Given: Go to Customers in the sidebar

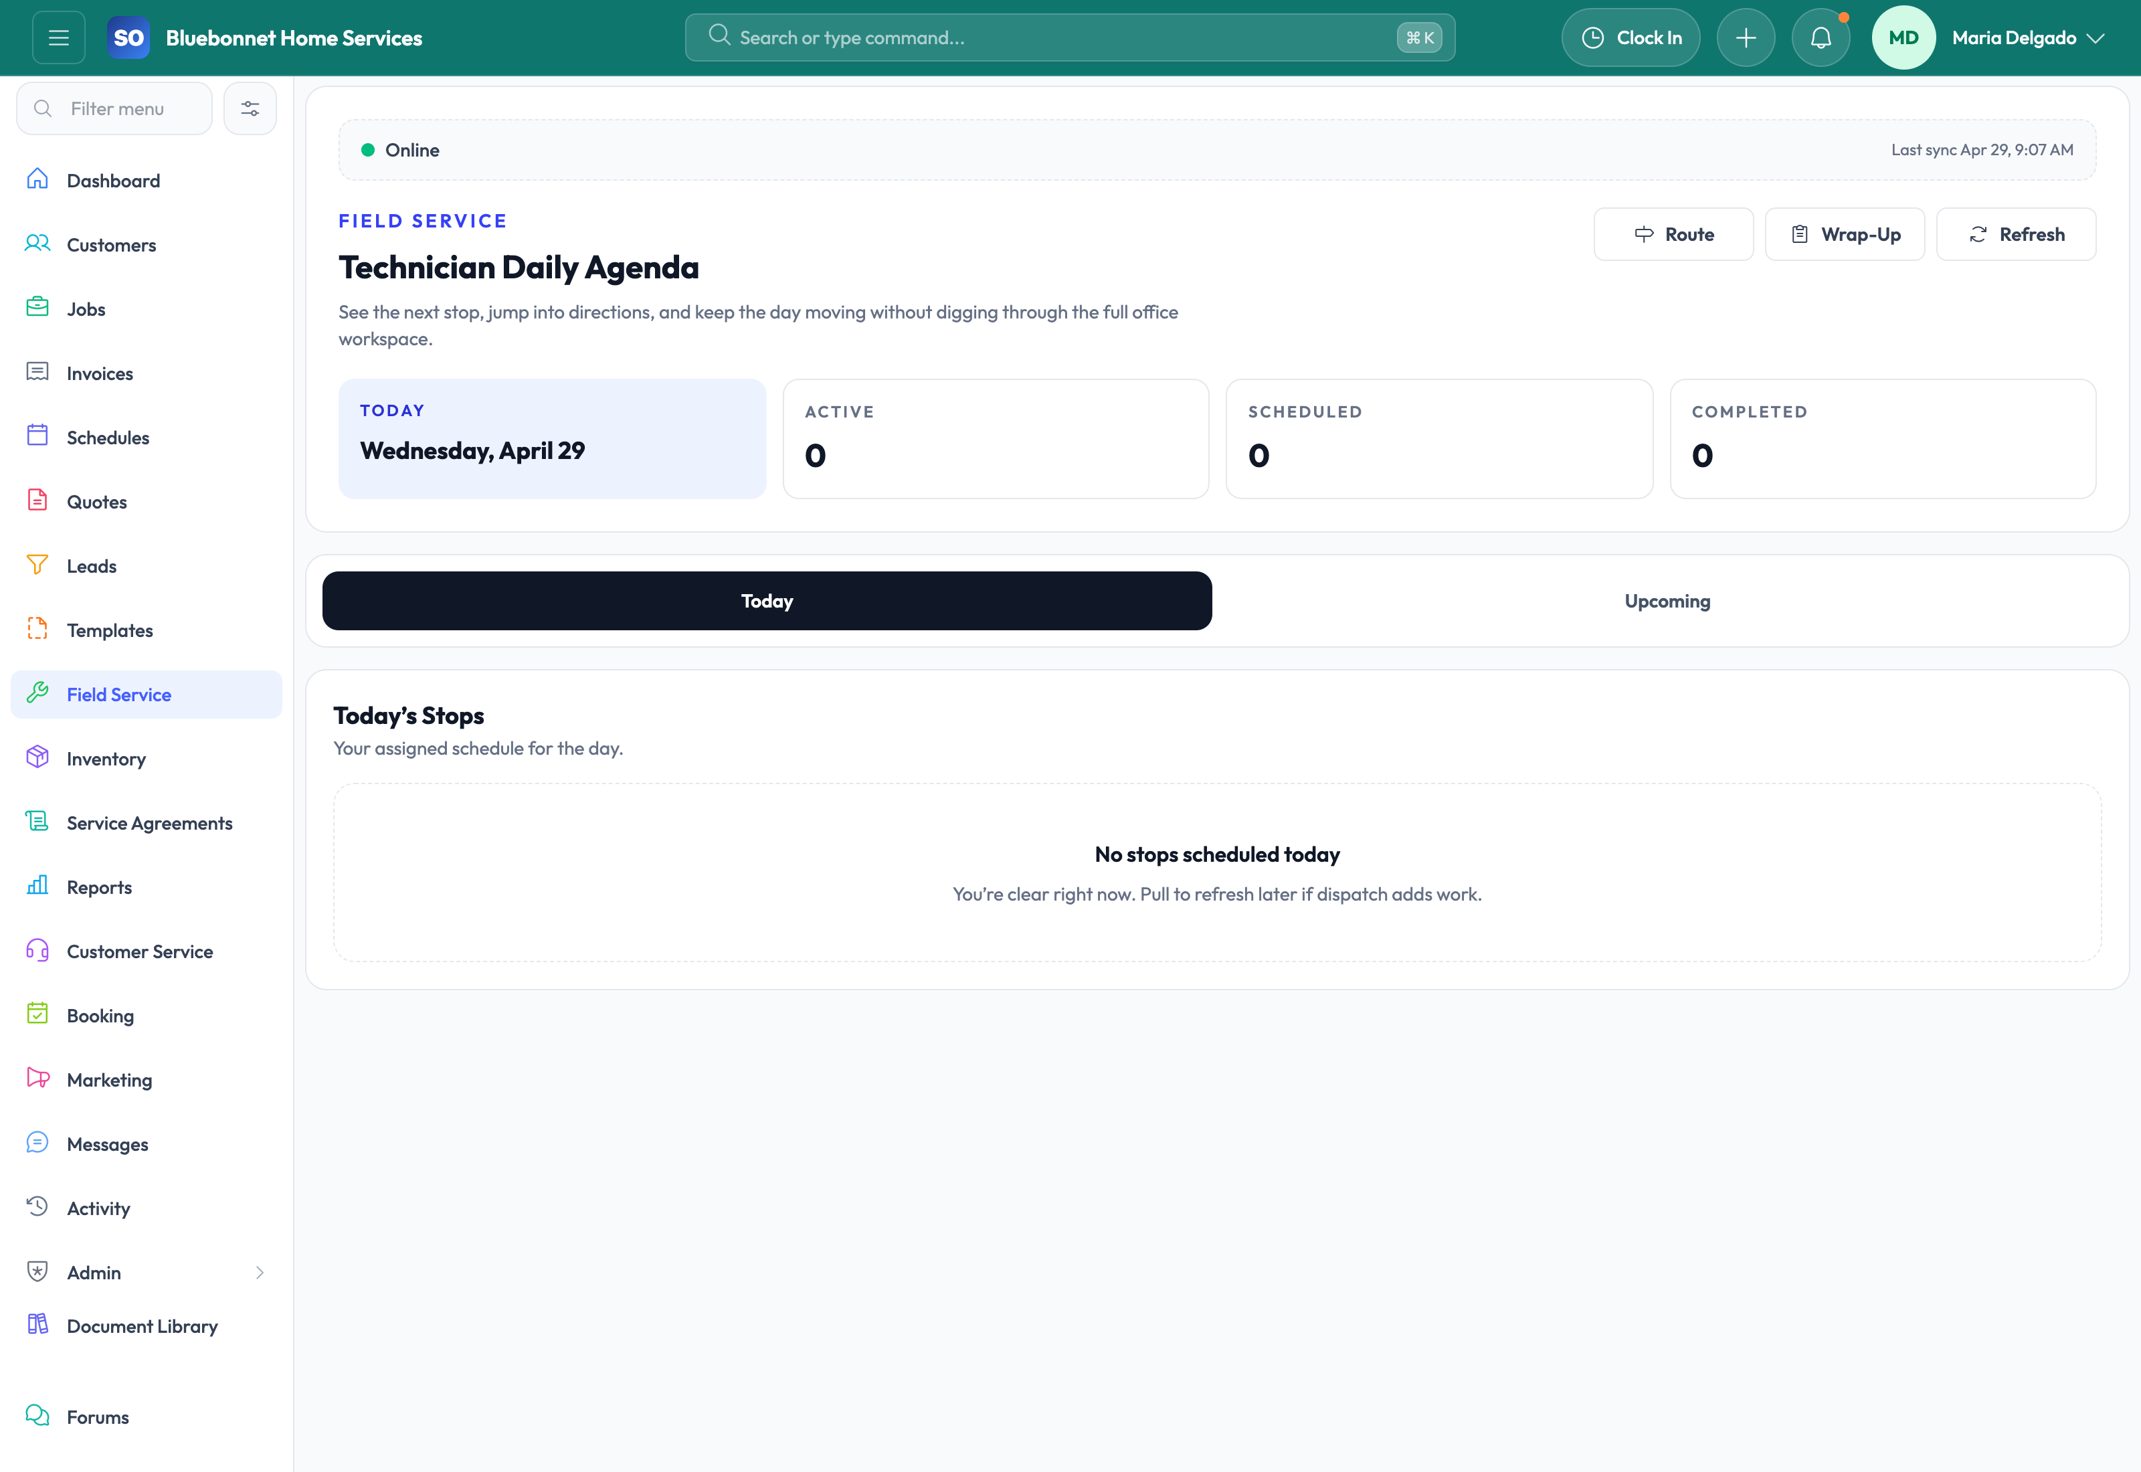Looking at the screenshot, I should [147, 246].
